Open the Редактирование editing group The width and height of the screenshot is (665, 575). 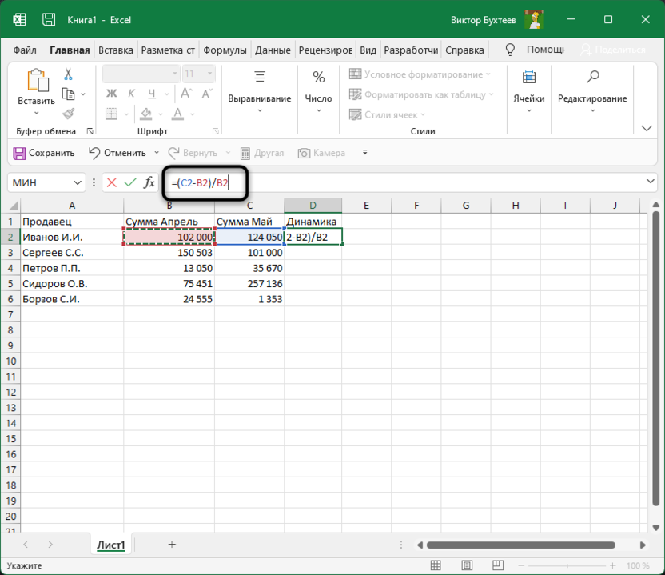click(x=592, y=93)
